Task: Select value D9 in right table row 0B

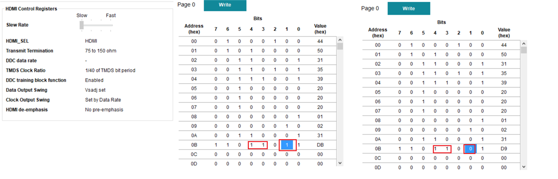Action: click(504, 148)
